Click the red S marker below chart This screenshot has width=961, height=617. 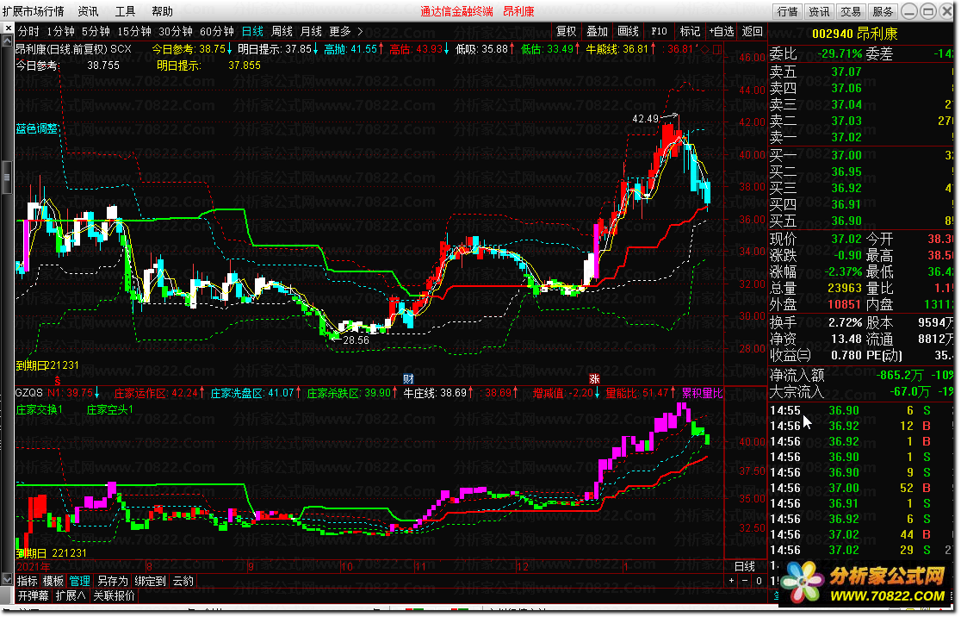click(x=58, y=381)
